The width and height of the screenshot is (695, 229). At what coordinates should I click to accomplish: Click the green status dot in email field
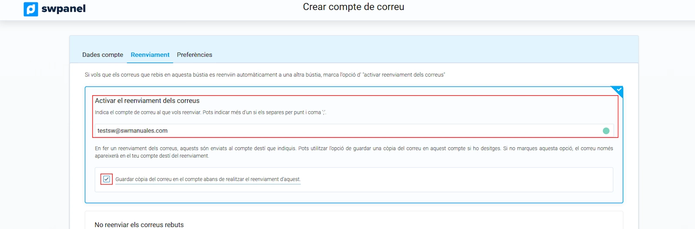click(x=606, y=131)
